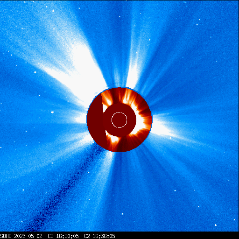Click the C3 16:30:05 timestamp
The image size is (239, 239).
(63, 236)
